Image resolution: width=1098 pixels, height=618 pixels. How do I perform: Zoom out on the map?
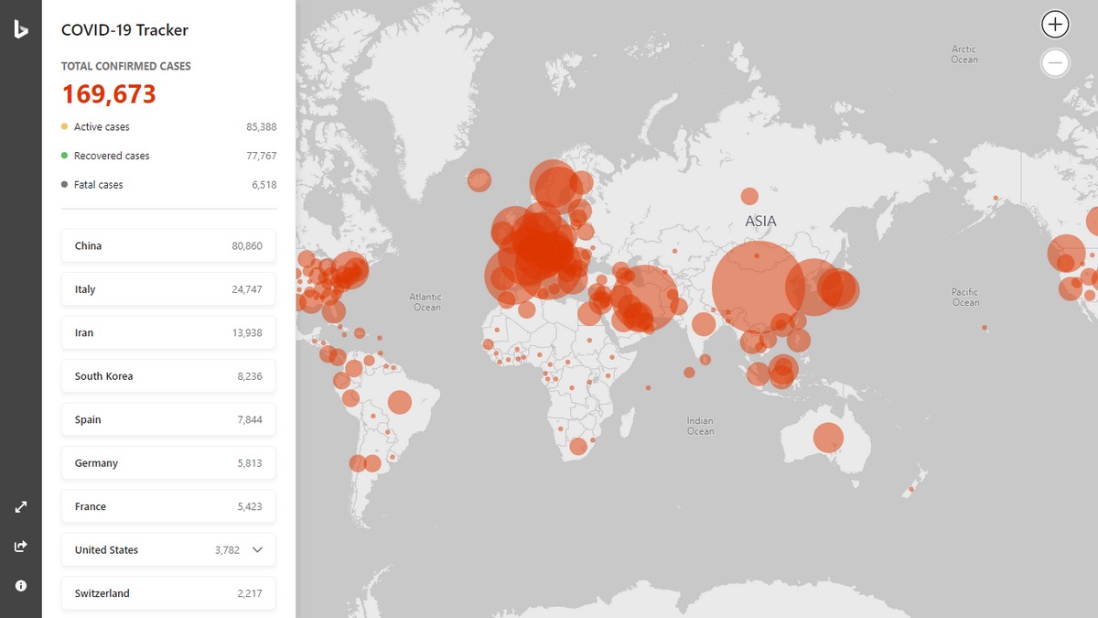click(x=1055, y=62)
